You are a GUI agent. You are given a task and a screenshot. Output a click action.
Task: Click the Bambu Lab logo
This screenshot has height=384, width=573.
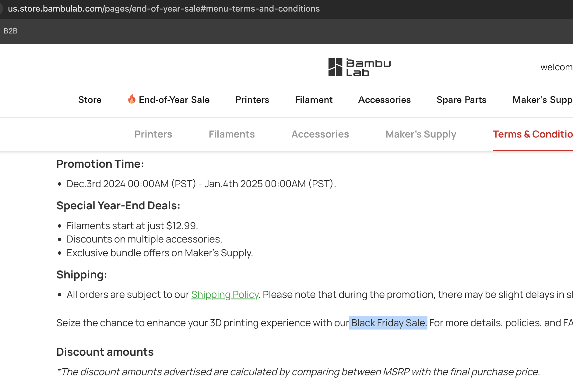(360, 67)
